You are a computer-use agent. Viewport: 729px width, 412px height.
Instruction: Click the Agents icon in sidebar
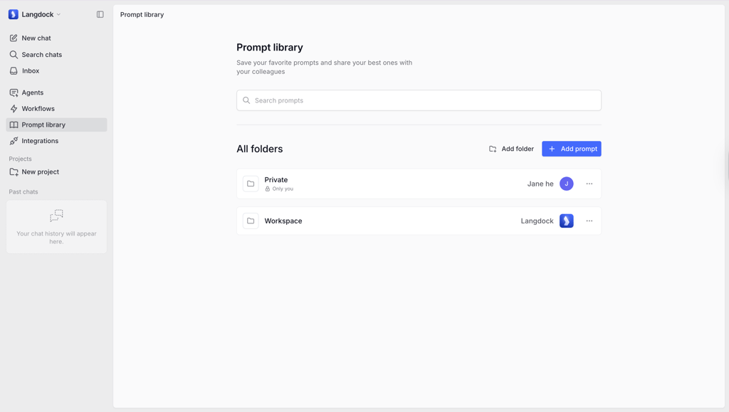pyautogui.click(x=14, y=93)
